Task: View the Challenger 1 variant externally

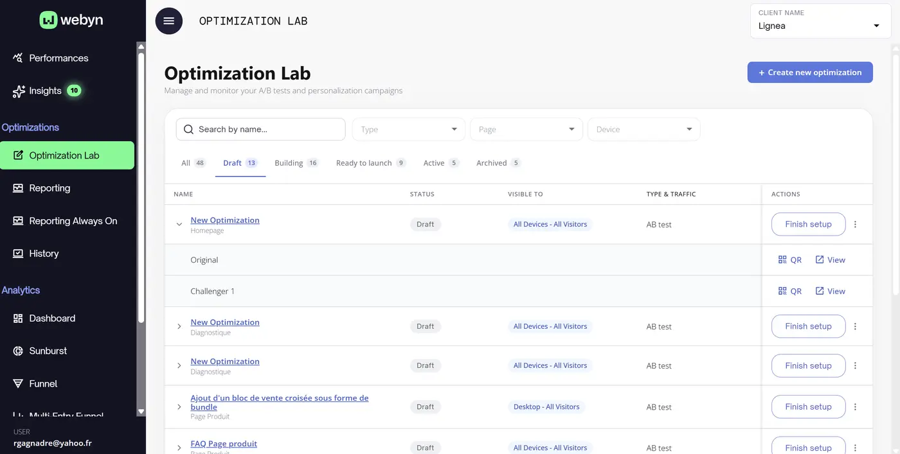Action: (x=830, y=292)
